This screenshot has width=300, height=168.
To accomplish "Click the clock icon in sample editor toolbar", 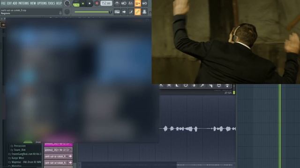I will [186, 85].
